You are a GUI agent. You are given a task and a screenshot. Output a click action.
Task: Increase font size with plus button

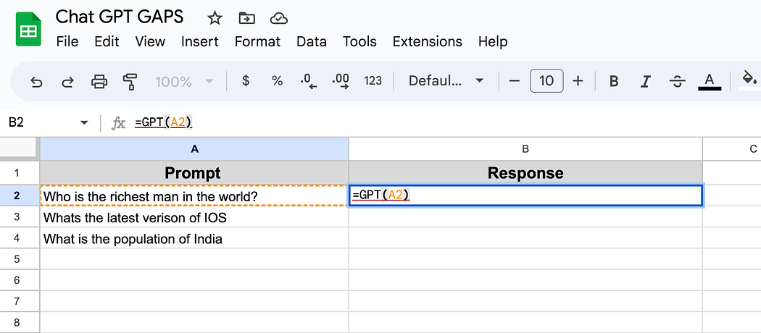(578, 80)
